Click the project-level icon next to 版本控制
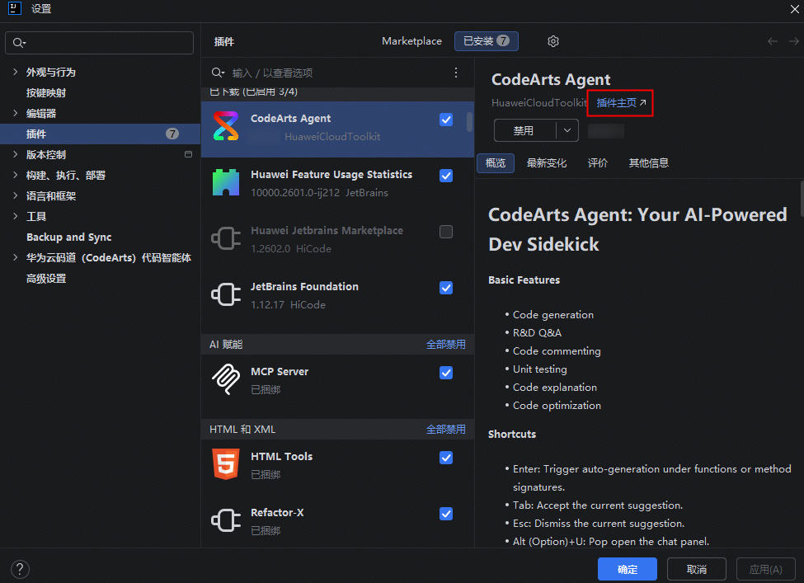The image size is (804, 583). pyautogui.click(x=188, y=154)
